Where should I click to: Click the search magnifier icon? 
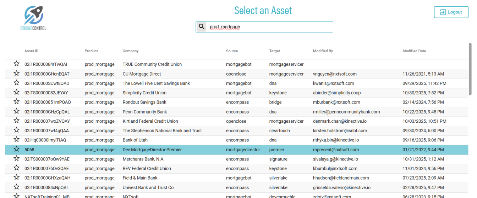(201, 27)
